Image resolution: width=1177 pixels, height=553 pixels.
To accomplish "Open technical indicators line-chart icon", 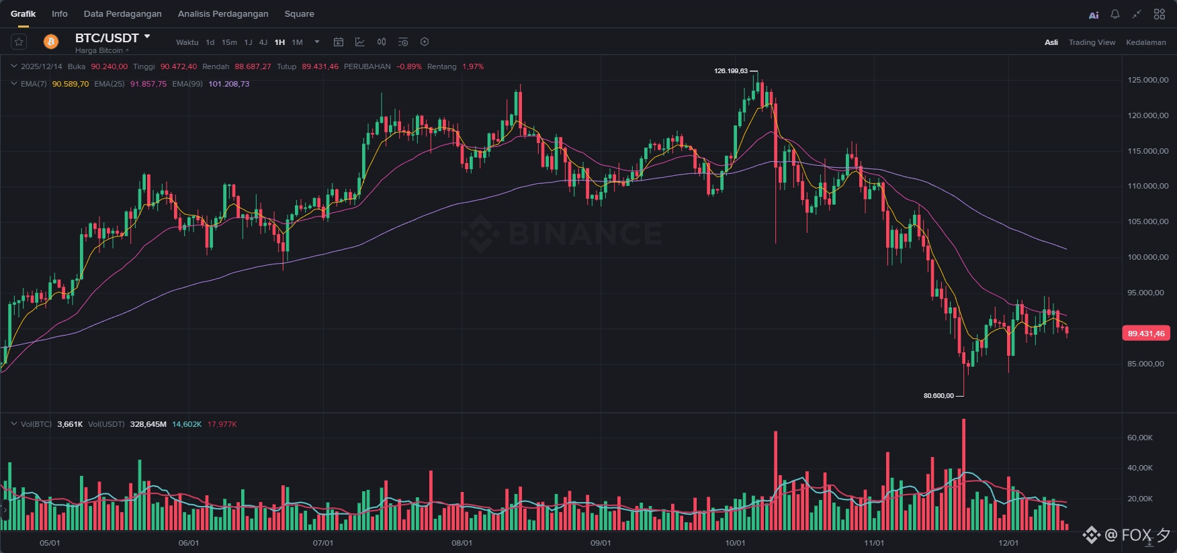I will [360, 42].
